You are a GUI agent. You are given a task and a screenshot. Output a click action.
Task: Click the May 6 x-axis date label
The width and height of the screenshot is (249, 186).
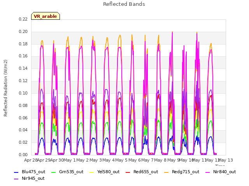coord(135,160)
